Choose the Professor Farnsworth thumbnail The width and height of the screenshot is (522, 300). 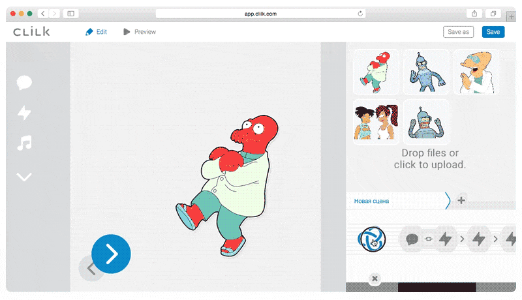tap(476, 72)
